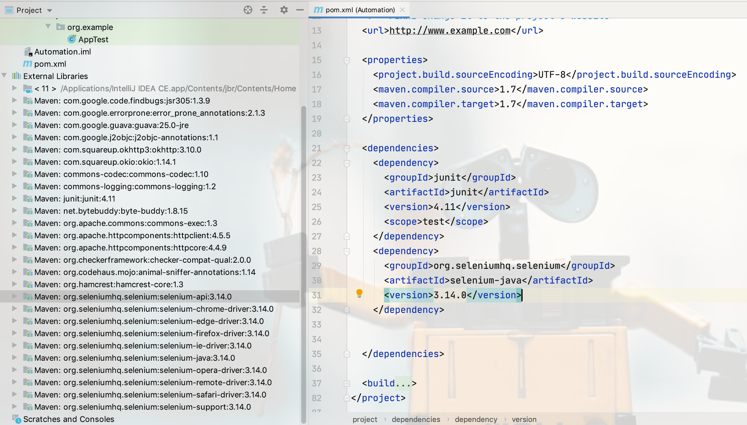Image resolution: width=747 pixels, height=425 pixels.
Task: Hide the Project tool window with the minus icon
Action: pos(300,10)
